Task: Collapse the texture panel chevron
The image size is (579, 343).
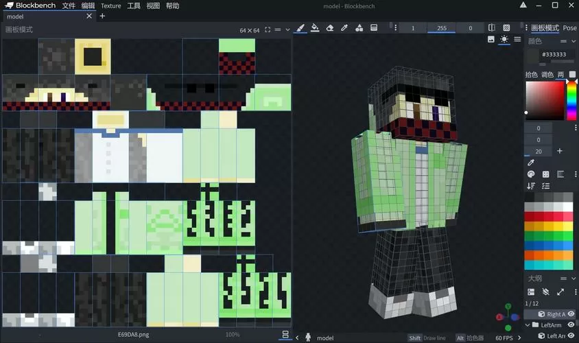Action: pyautogui.click(x=287, y=30)
